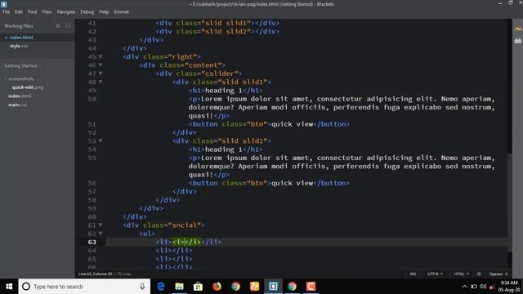Show hidden system tray icons

(465, 287)
